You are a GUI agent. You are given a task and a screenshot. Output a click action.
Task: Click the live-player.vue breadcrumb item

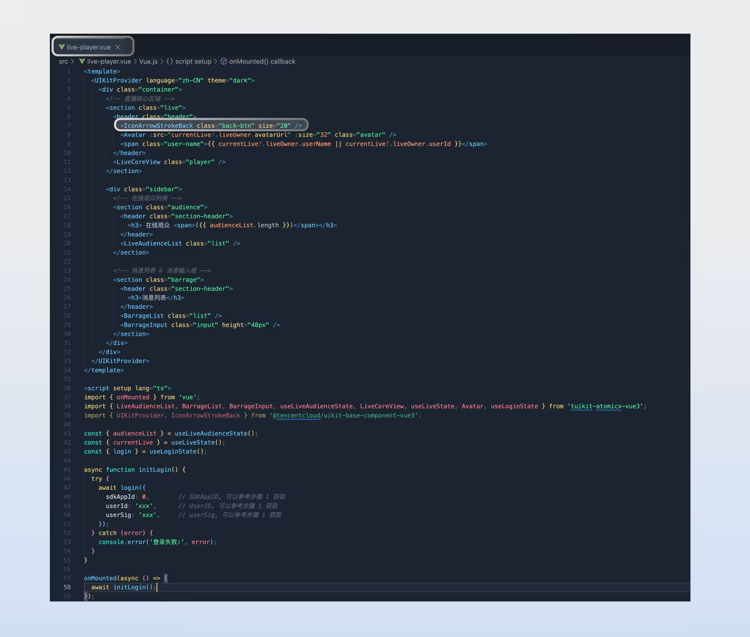pos(109,62)
